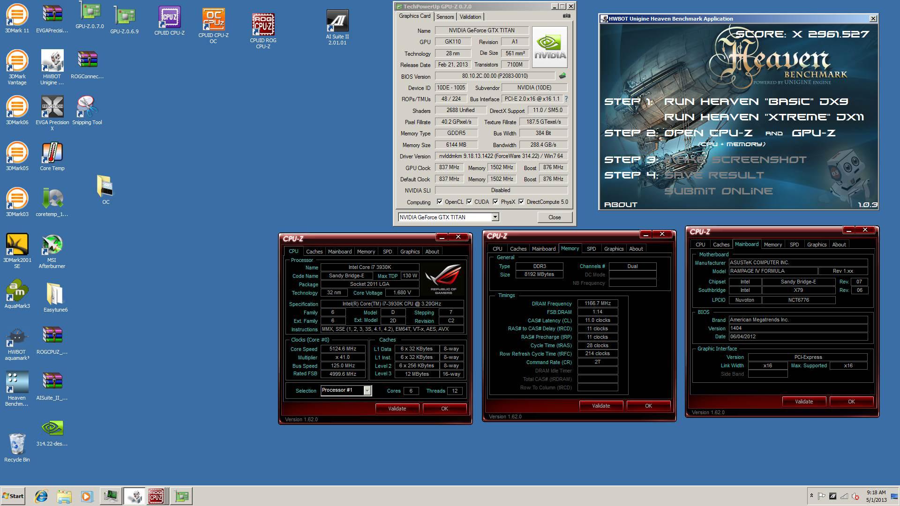Launch EVGA Precision X shortcut
This screenshot has width=900, height=506.
point(52,113)
